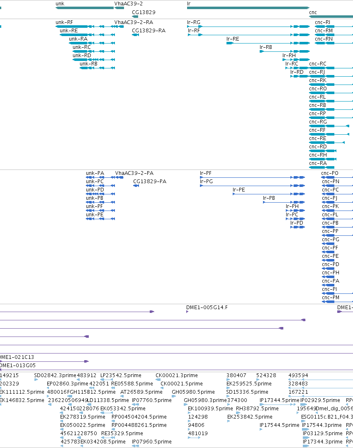
Task: Select transcript unk-RC
Action: click(82, 47)
